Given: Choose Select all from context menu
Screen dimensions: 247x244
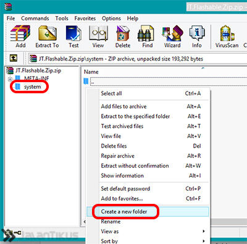Looking at the screenshot, I should (148, 93).
